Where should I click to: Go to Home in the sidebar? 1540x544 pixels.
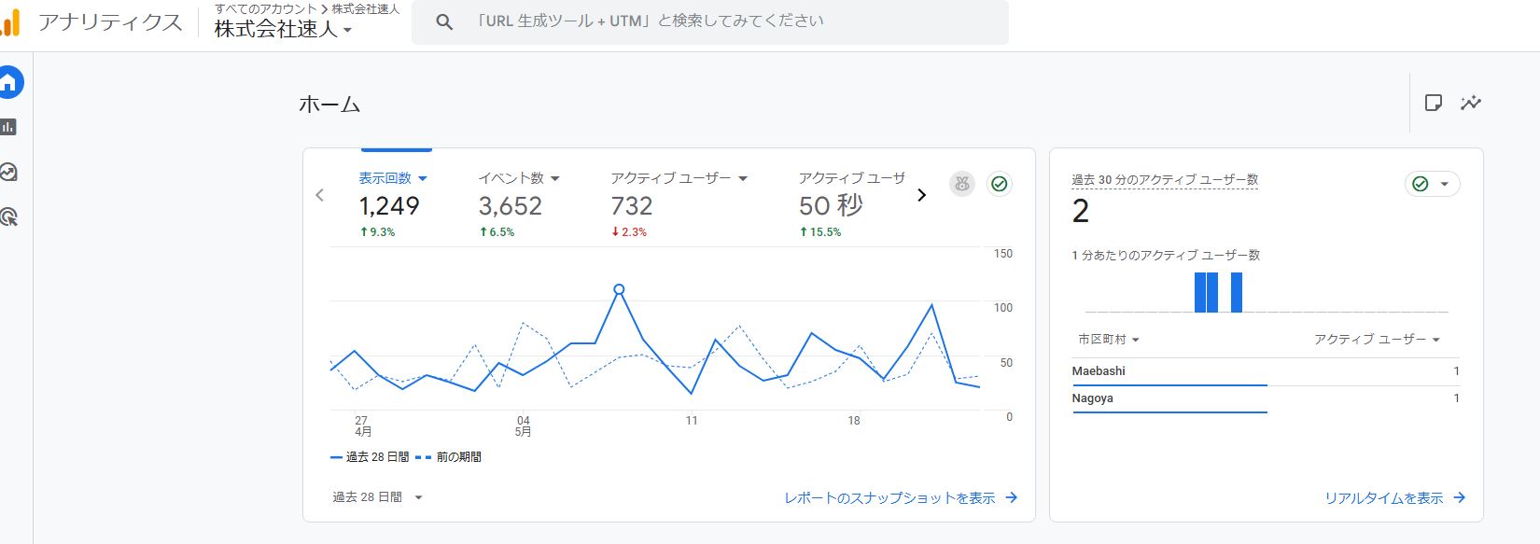[x=9, y=83]
